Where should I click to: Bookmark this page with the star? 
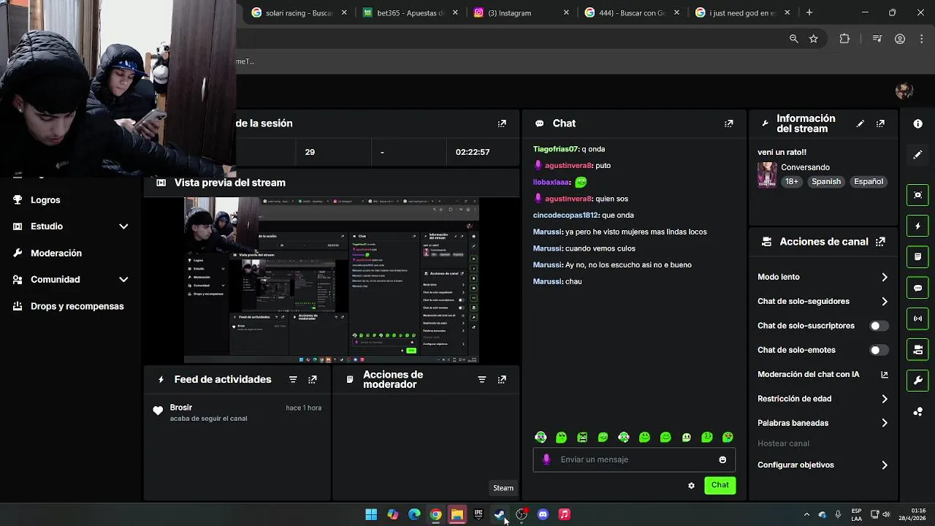pyautogui.click(x=814, y=39)
